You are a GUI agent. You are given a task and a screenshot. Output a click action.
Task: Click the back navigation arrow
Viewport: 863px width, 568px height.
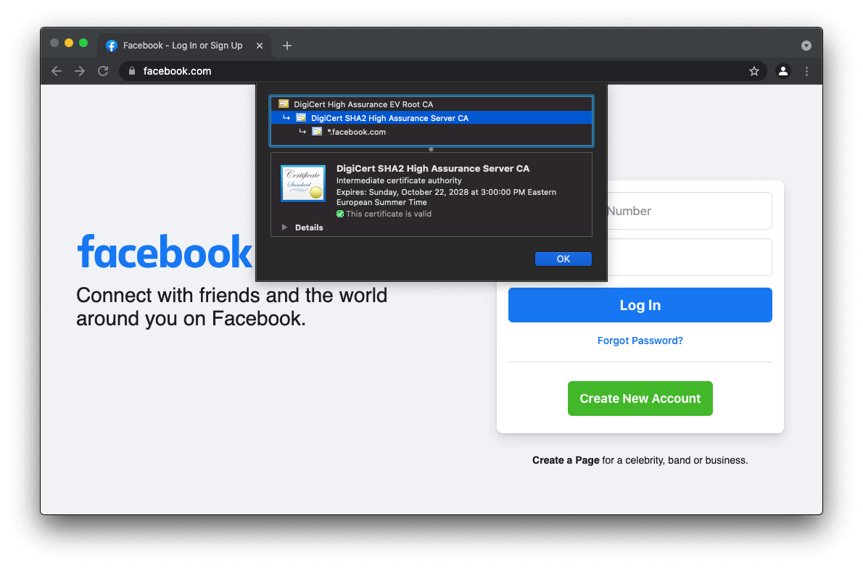(57, 71)
